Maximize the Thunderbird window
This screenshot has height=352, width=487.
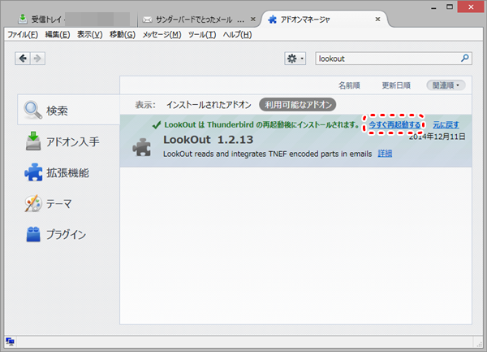pyautogui.click(x=450, y=7)
